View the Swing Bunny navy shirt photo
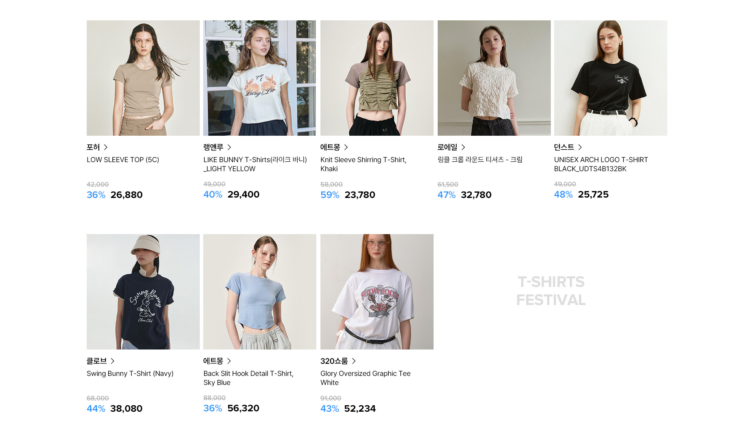The height and width of the screenshot is (443, 754). 143,292
